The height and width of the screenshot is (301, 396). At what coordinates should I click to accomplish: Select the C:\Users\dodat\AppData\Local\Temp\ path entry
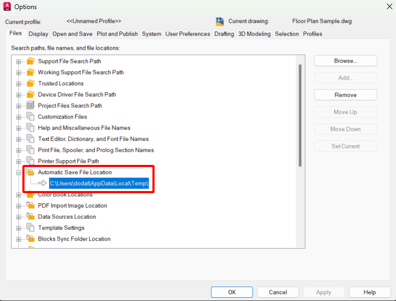tap(99, 183)
